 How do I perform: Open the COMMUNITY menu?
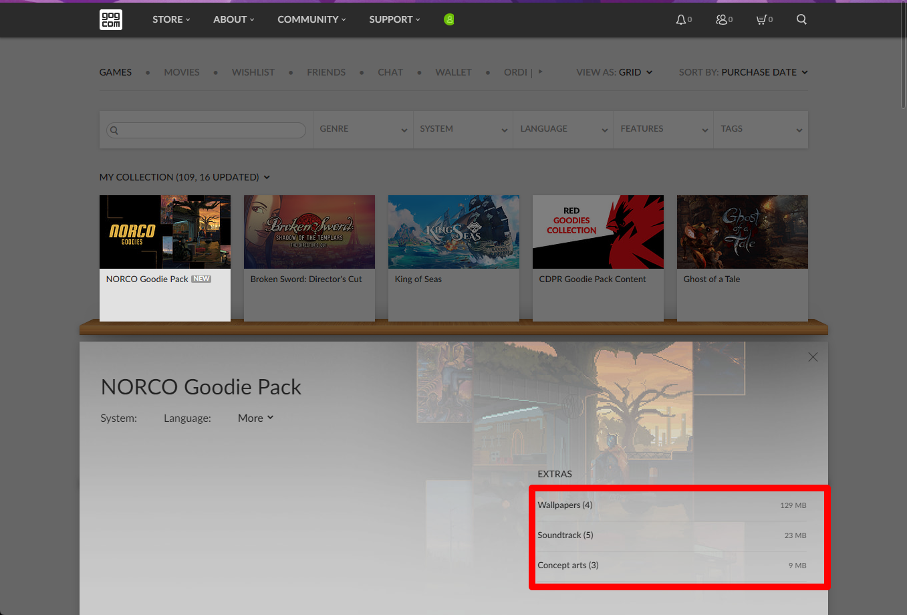click(312, 19)
